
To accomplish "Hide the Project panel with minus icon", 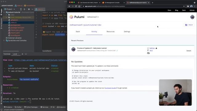I will (32, 9).
